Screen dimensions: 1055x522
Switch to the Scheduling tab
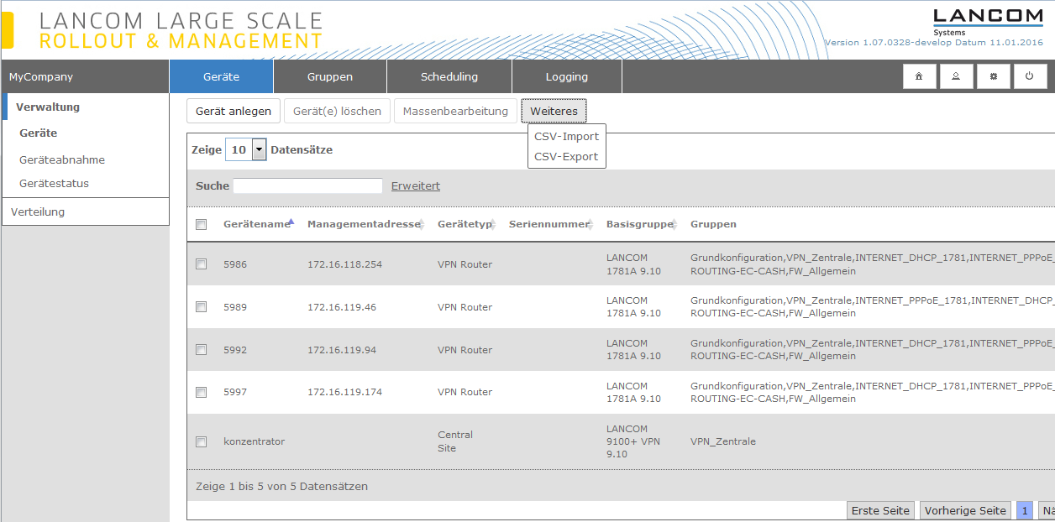449,76
